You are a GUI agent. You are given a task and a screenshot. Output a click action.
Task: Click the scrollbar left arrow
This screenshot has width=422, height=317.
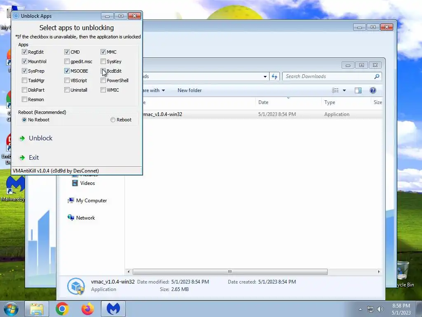point(129,272)
